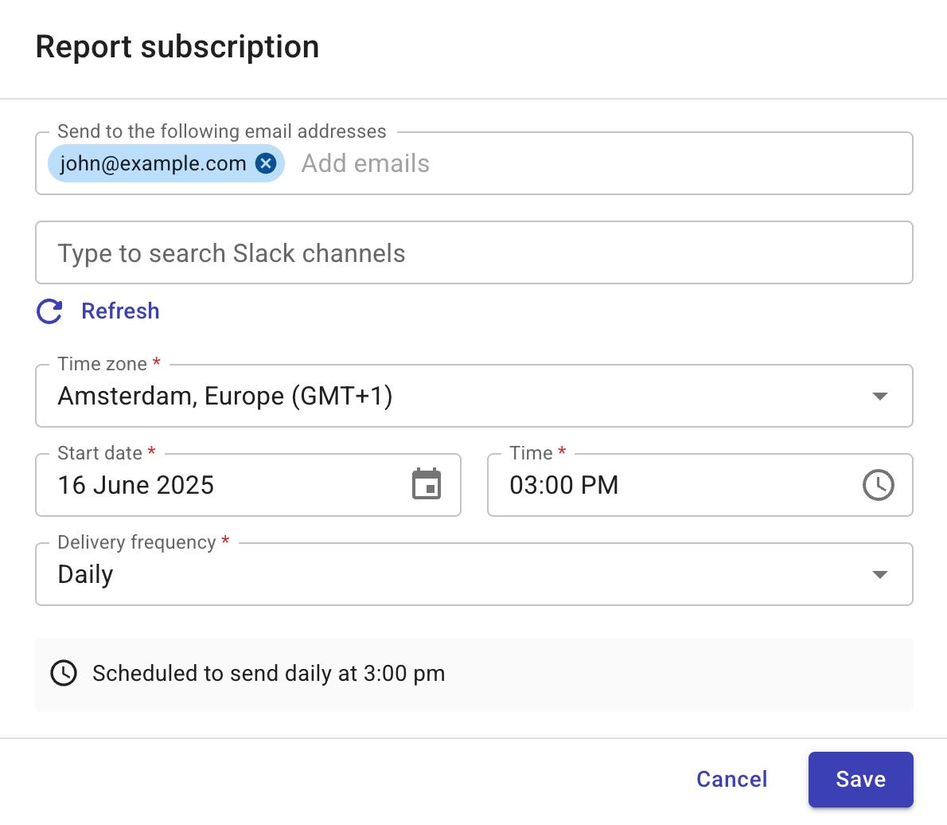Click the Report subscription heading

click(x=177, y=47)
